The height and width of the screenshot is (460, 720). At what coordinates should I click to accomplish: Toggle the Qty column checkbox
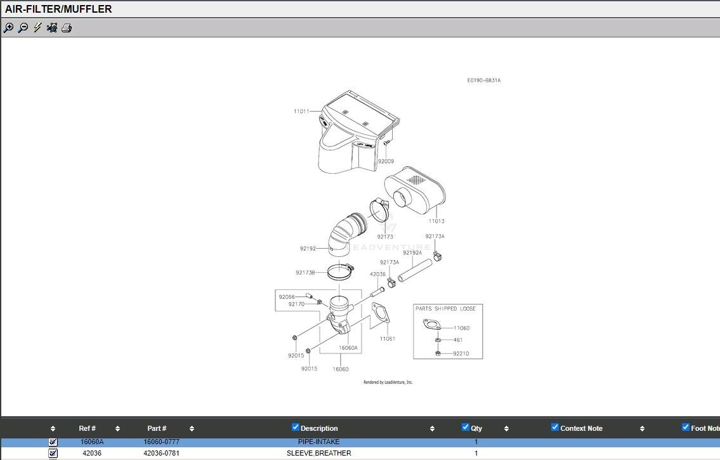(x=466, y=428)
